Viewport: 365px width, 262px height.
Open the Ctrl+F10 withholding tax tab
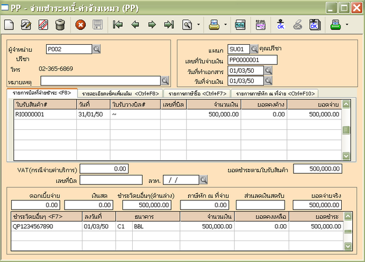[274, 93]
